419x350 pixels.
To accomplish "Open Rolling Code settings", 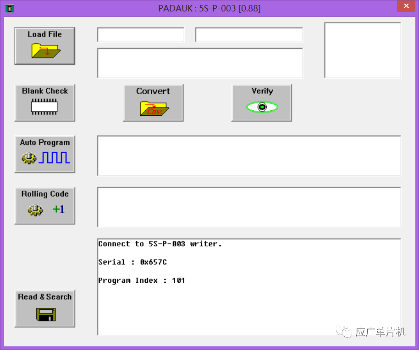I will point(45,206).
